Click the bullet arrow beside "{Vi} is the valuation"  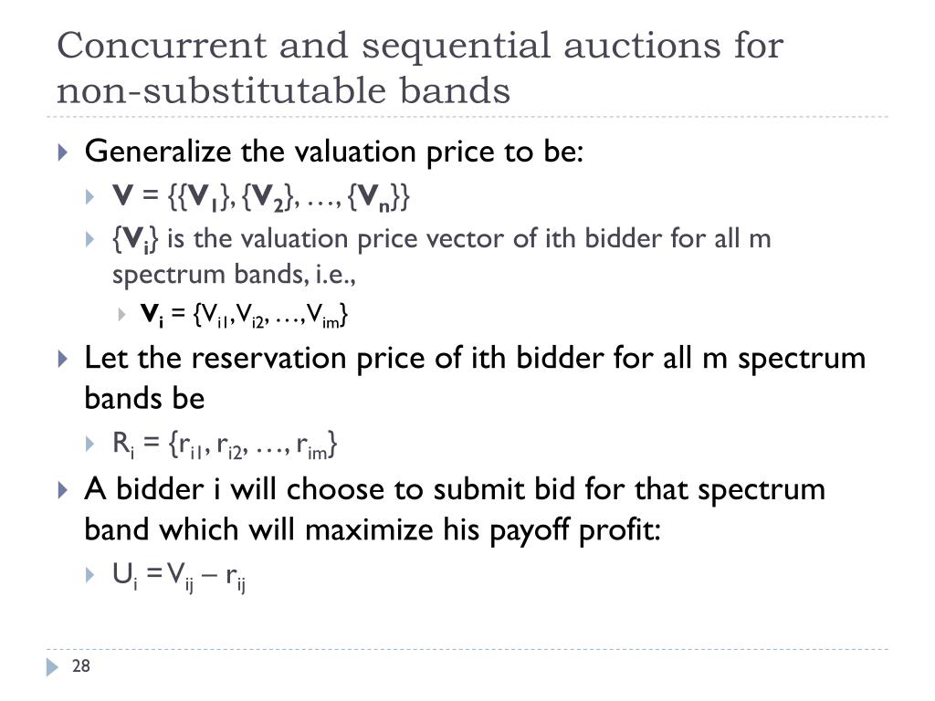89,240
